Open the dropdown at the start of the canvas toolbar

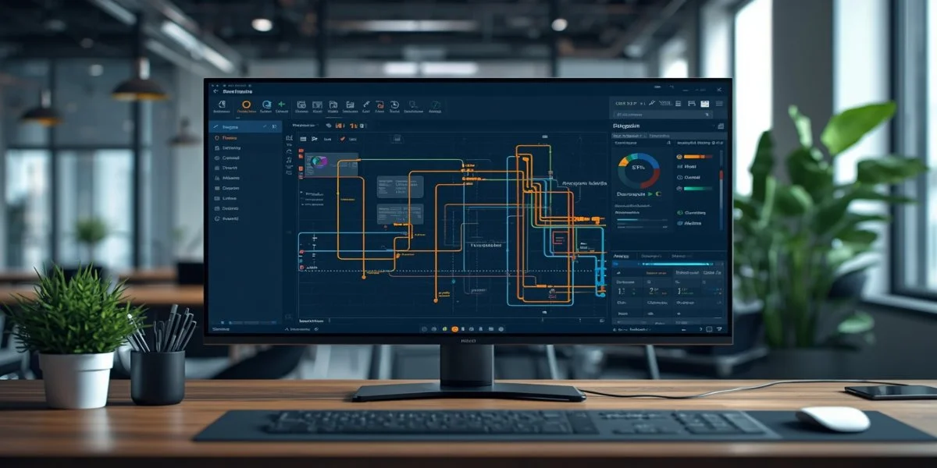[x=305, y=126]
